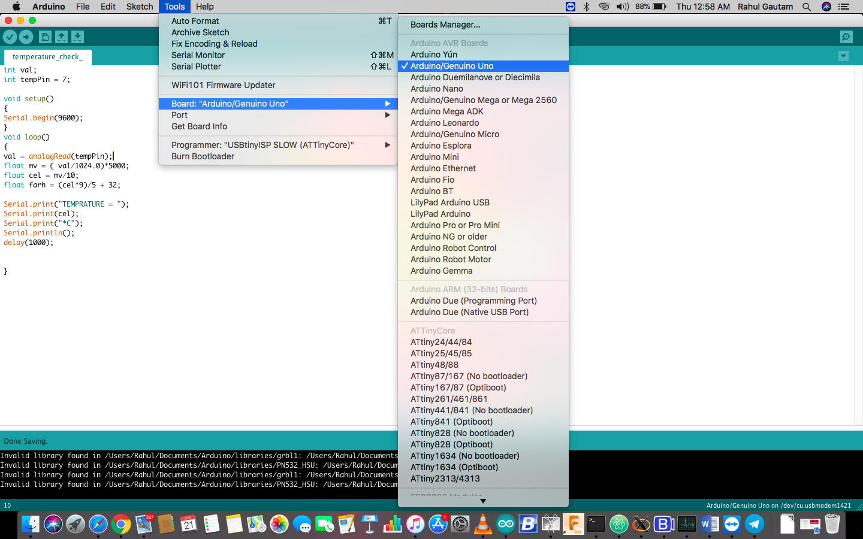This screenshot has width=863, height=539.
Task: Click the Save sketch down-arrow icon
Action: 77,37
